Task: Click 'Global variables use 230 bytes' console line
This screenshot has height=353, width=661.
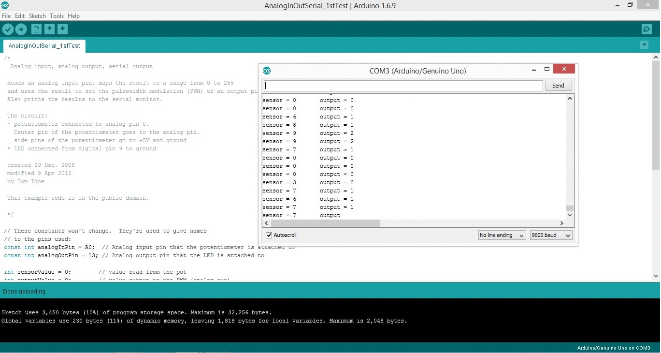Action: pos(204,321)
